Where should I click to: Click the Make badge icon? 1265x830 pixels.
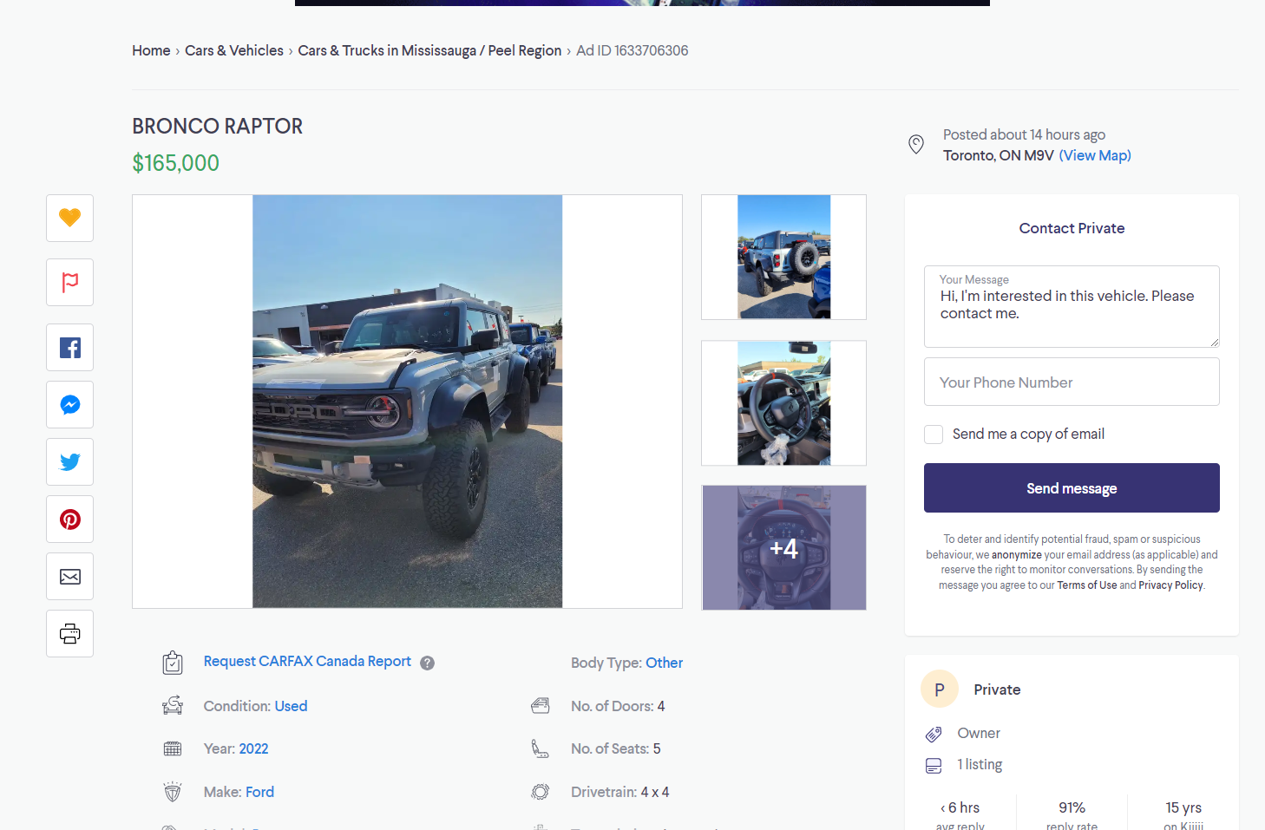pos(173,792)
